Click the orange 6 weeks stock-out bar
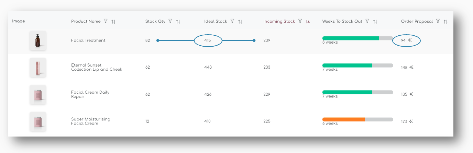Image resolution: width=473 pixels, height=153 pixels. pyautogui.click(x=343, y=119)
